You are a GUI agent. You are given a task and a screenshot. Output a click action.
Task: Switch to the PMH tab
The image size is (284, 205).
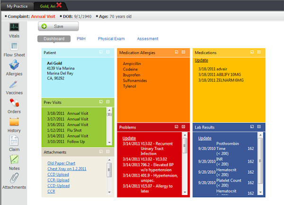[x=81, y=39]
